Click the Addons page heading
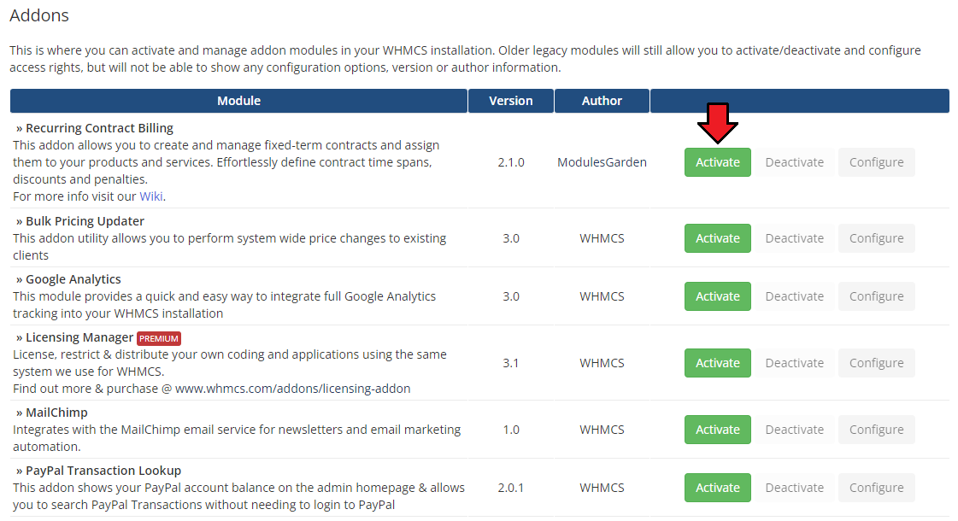 tap(39, 15)
